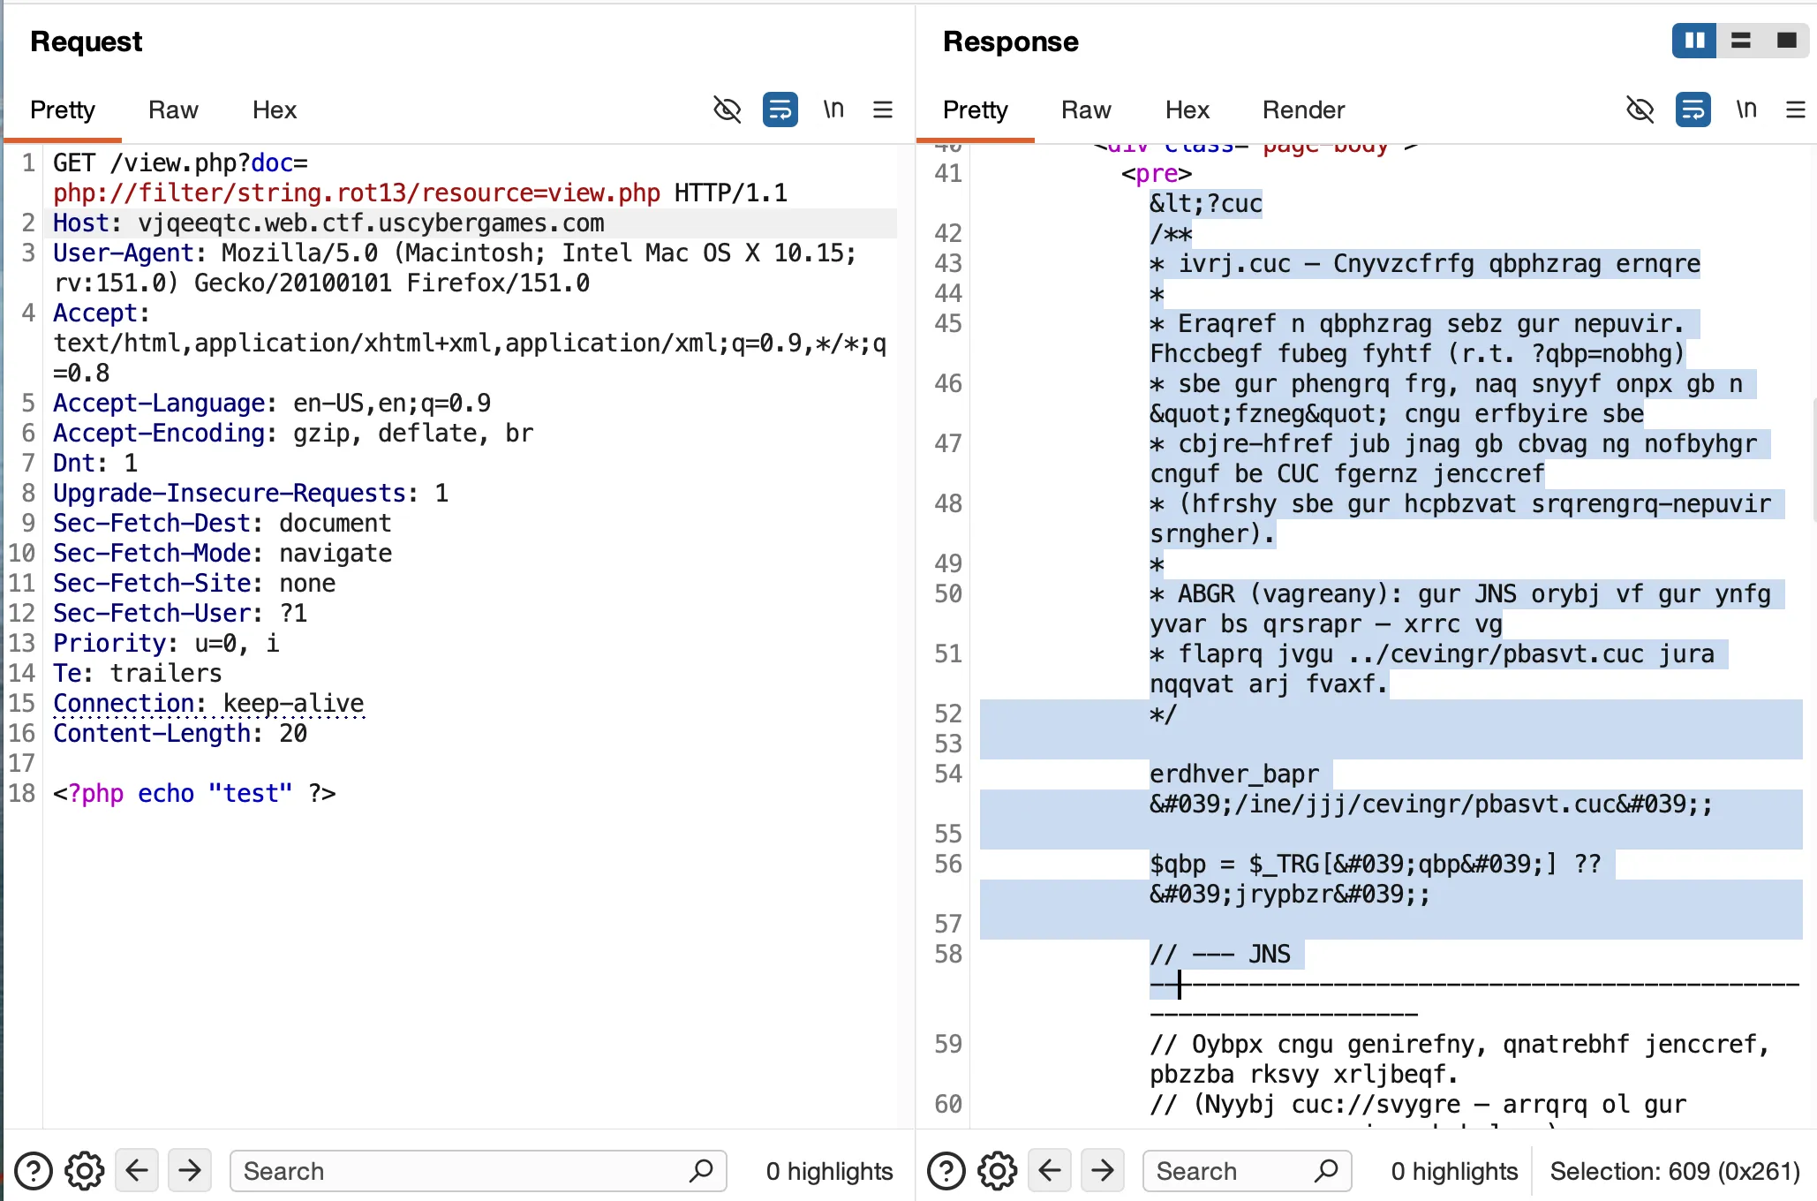Screen dimensions: 1817x1201
Task: Open help for the Response search
Action: click(x=946, y=1171)
